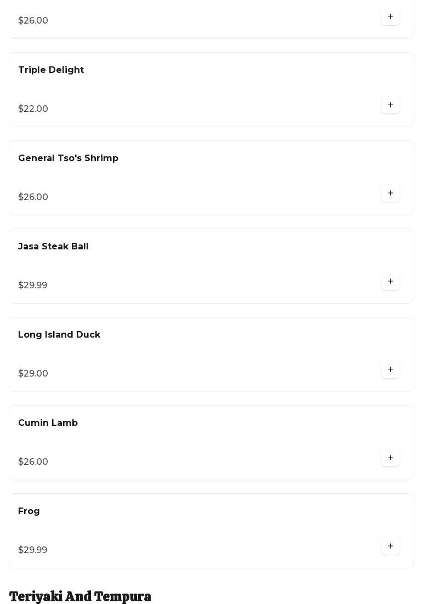Click the topmost plus icon beside $26.00
Screen dimensions: 422x604
tap(390, 16)
